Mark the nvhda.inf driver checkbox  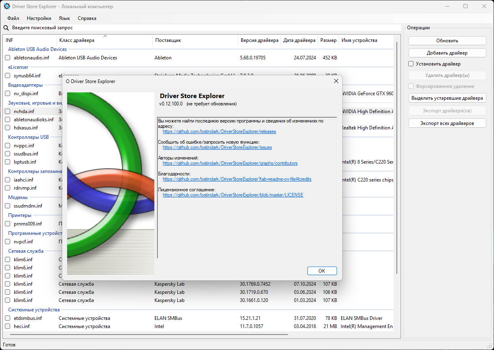click(8, 112)
